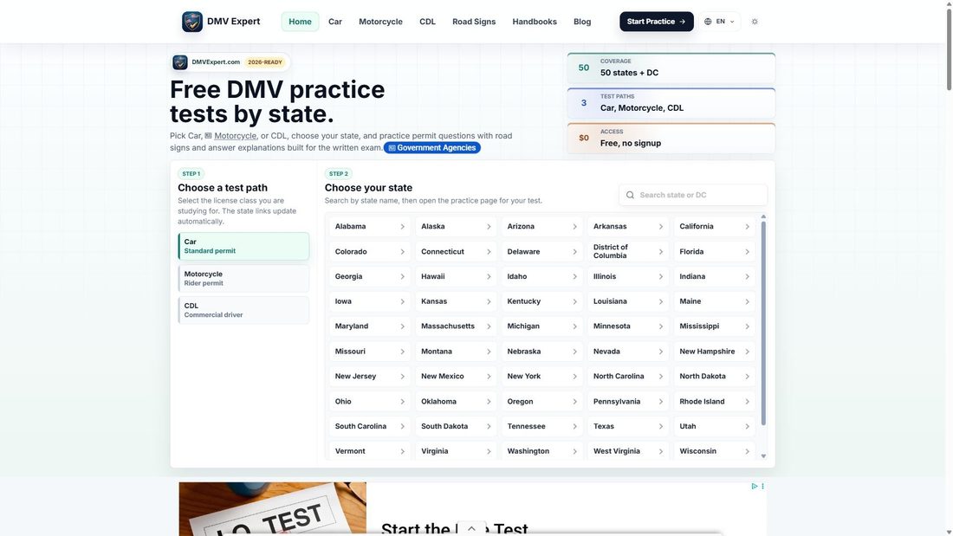Image resolution: width=953 pixels, height=536 pixels.
Task: Open the West Virginia practice page
Action: click(628, 451)
